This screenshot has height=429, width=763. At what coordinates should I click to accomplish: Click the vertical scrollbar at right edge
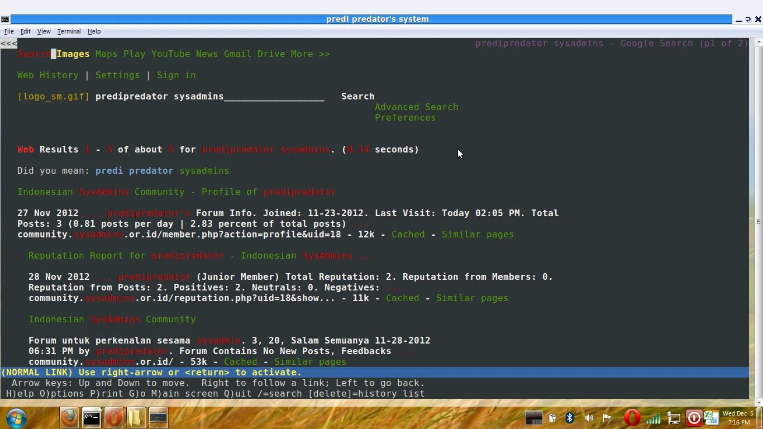click(x=758, y=222)
